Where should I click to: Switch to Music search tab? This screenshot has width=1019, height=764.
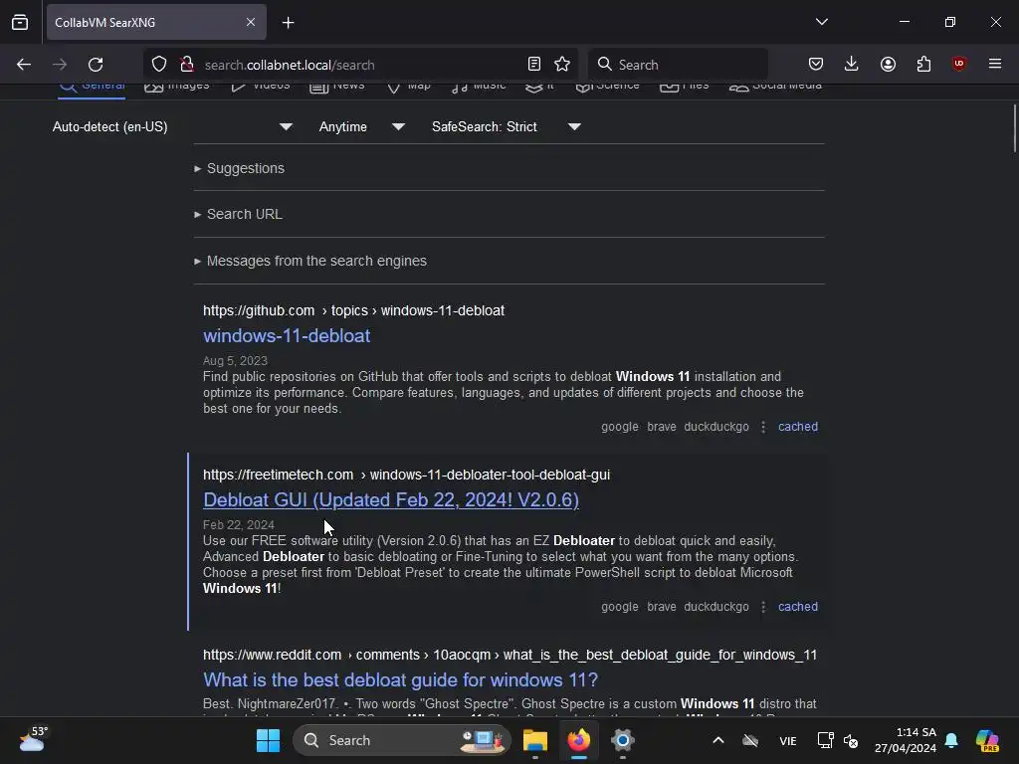pyautogui.click(x=479, y=88)
